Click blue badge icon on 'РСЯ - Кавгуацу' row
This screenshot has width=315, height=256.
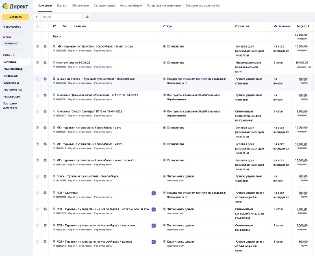[x=154, y=193]
